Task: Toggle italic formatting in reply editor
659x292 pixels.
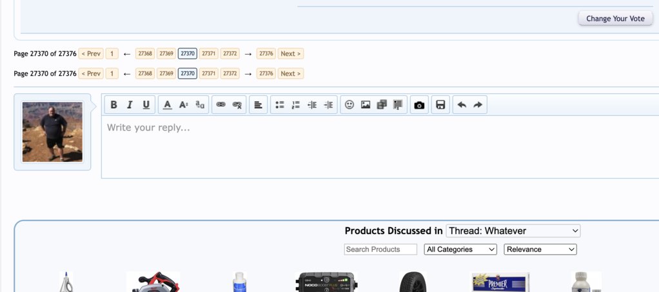Action: (x=130, y=105)
